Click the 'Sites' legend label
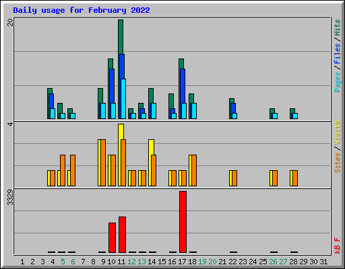 (x=337, y=163)
